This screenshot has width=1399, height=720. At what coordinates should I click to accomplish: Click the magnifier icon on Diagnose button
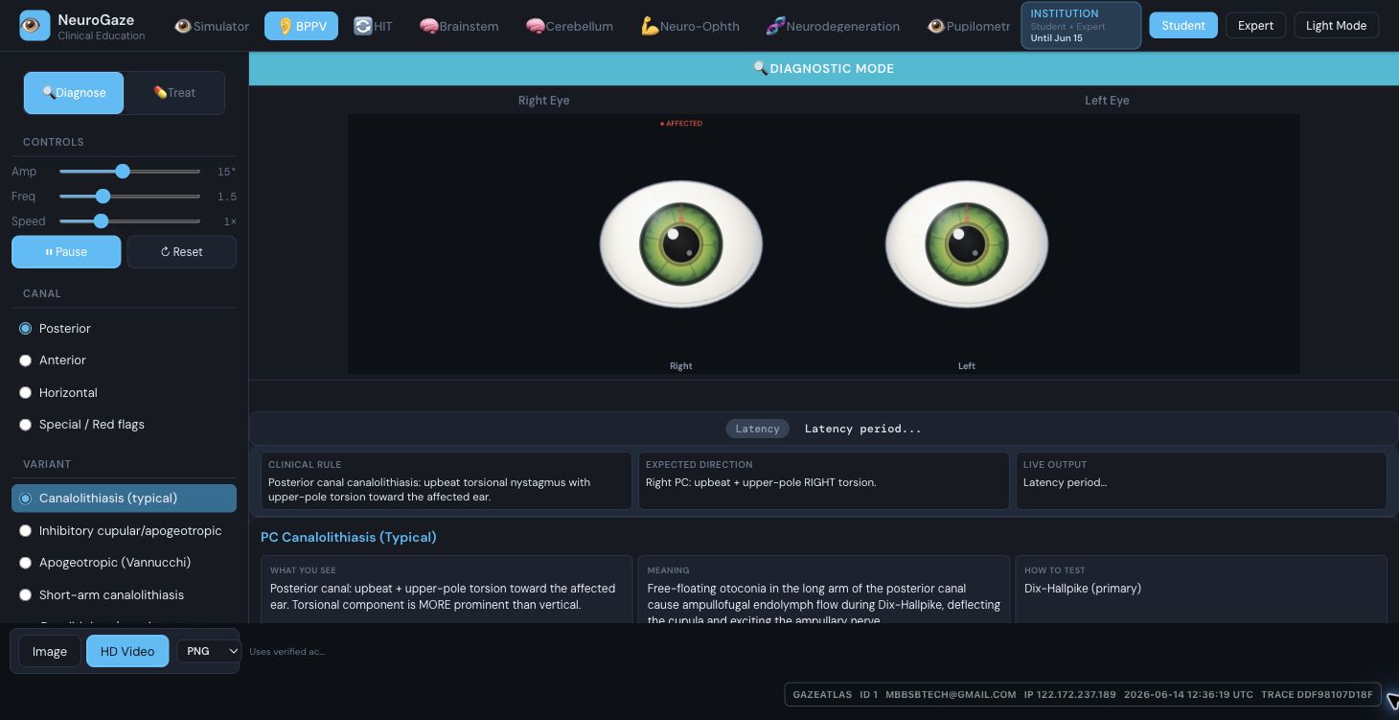click(49, 93)
